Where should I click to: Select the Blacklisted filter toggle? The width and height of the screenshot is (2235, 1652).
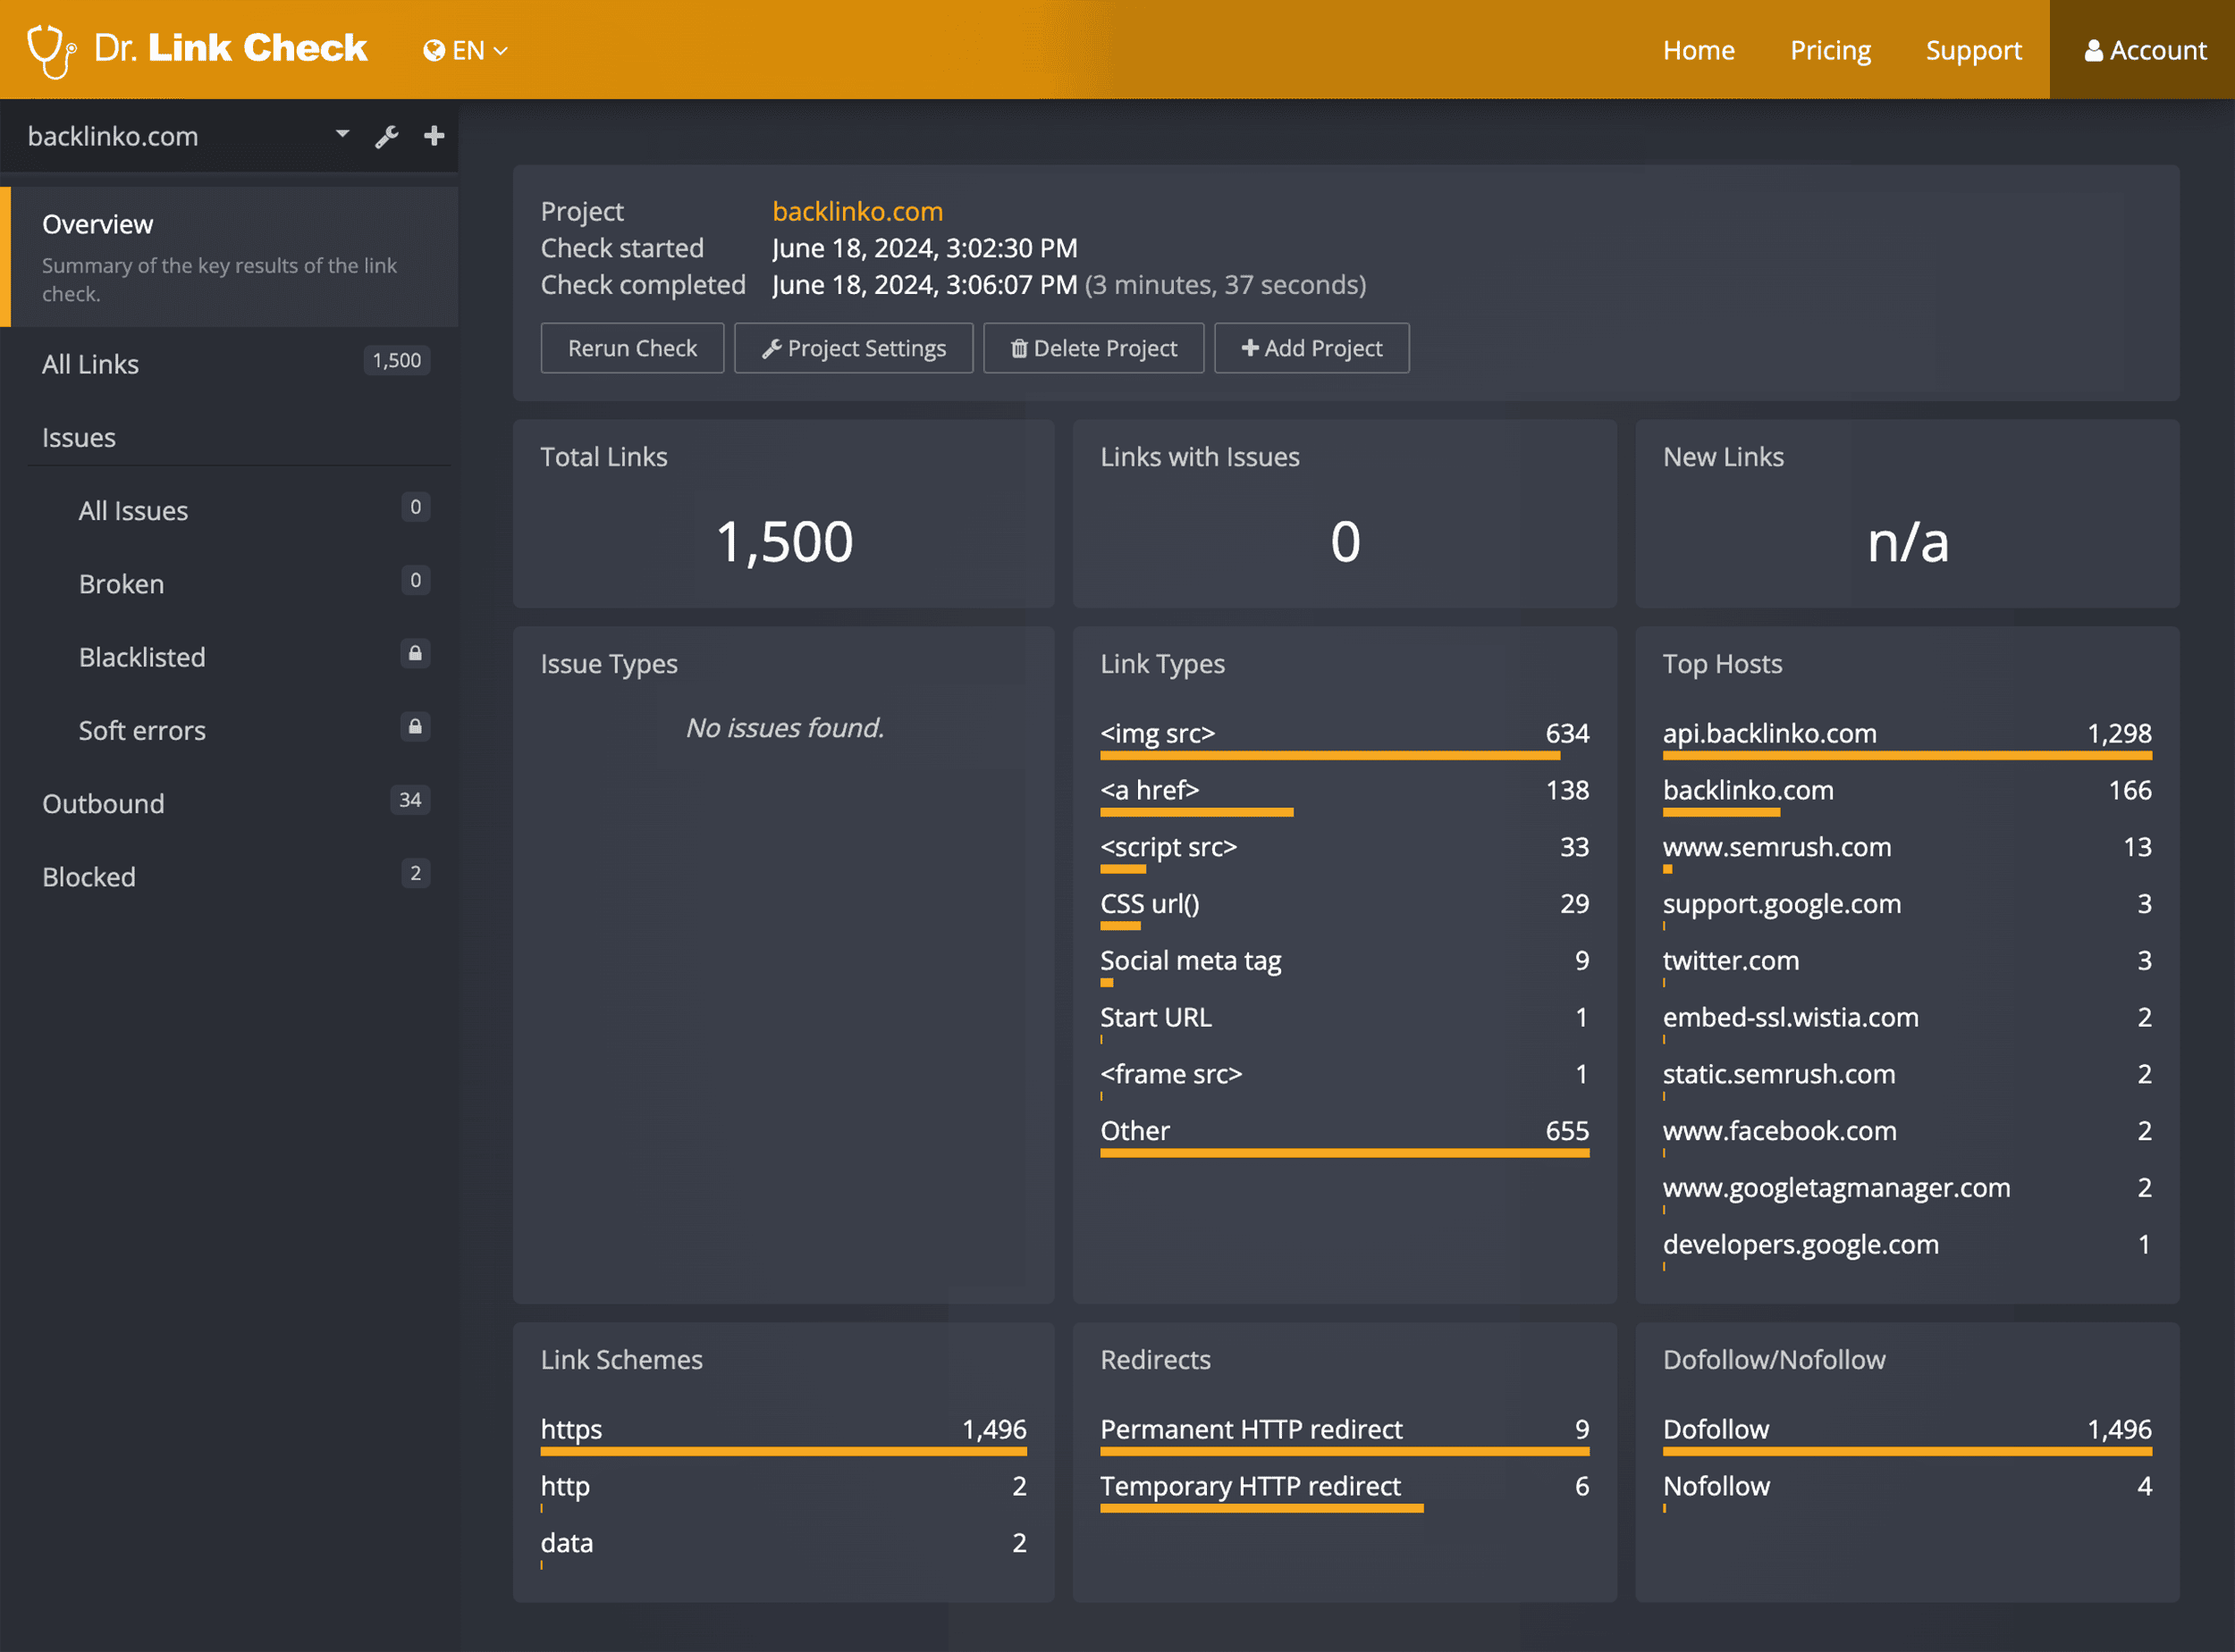tap(139, 654)
